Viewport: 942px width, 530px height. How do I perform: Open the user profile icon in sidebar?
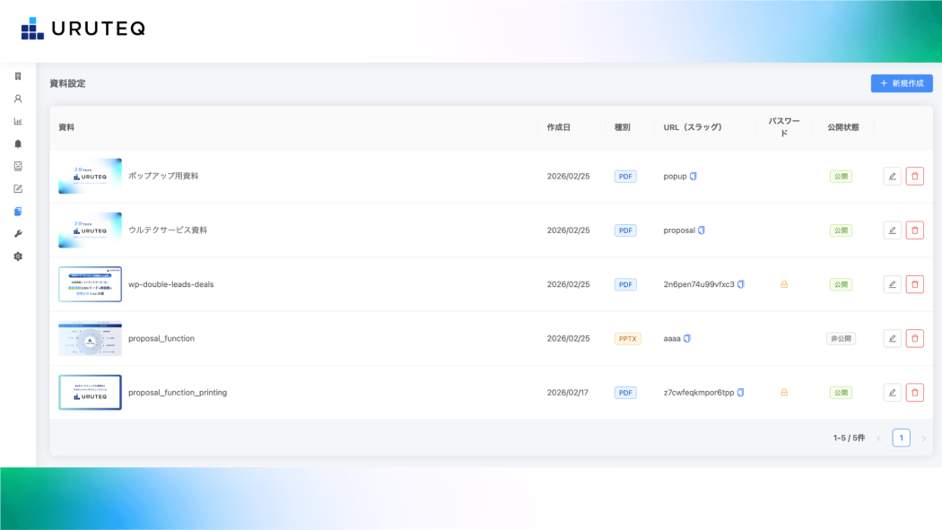(18, 99)
